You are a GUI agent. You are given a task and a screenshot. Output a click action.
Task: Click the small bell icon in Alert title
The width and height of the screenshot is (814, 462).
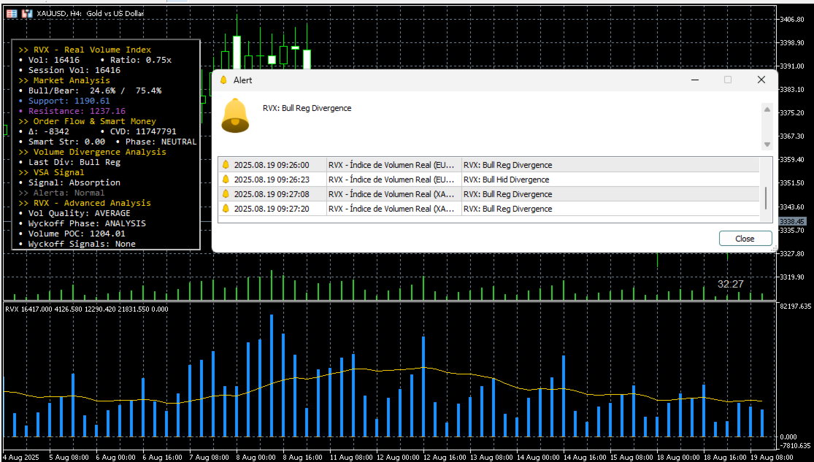(223, 80)
